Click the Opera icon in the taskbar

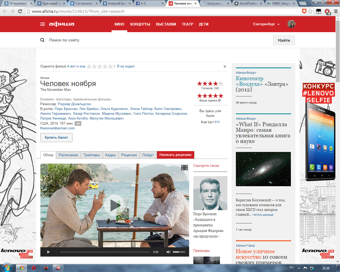pyautogui.click(x=34, y=268)
